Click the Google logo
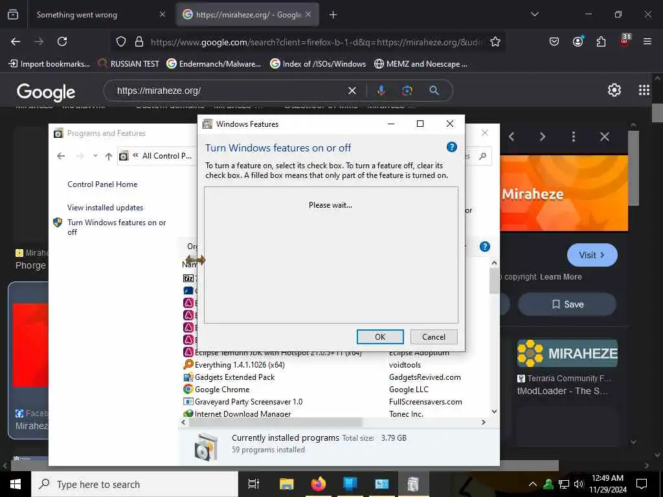This screenshot has height=497, width=663. click(46, 92)
